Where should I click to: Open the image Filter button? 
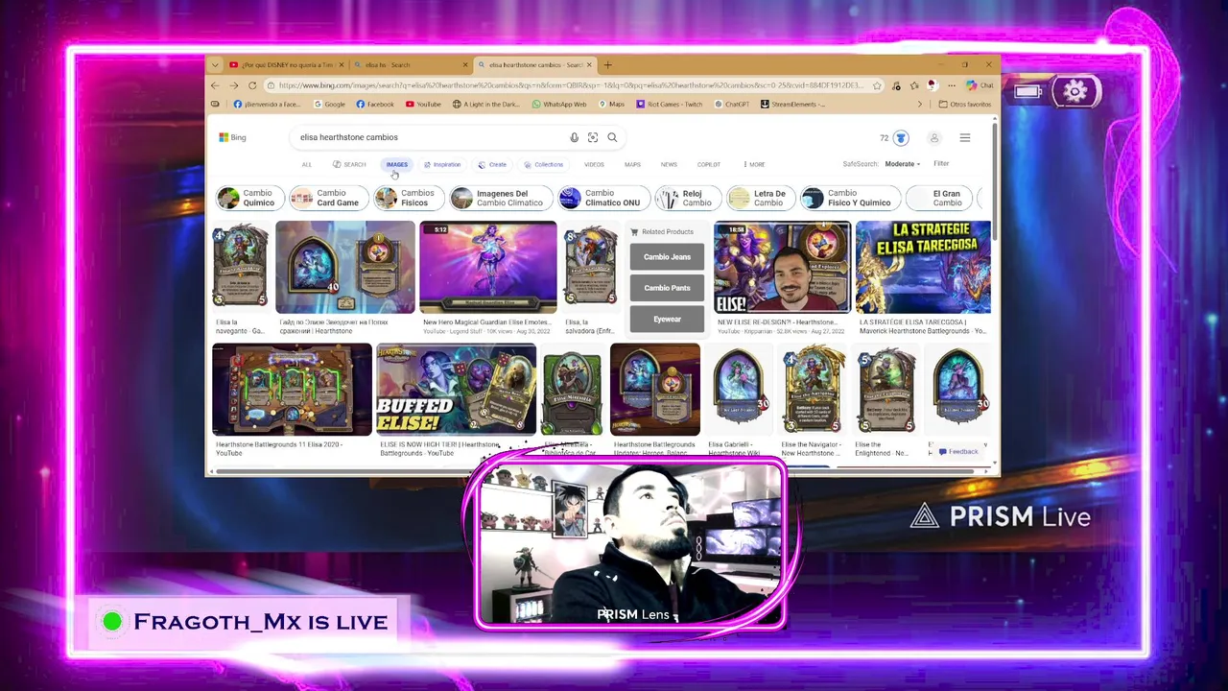[x=941, y=164]
